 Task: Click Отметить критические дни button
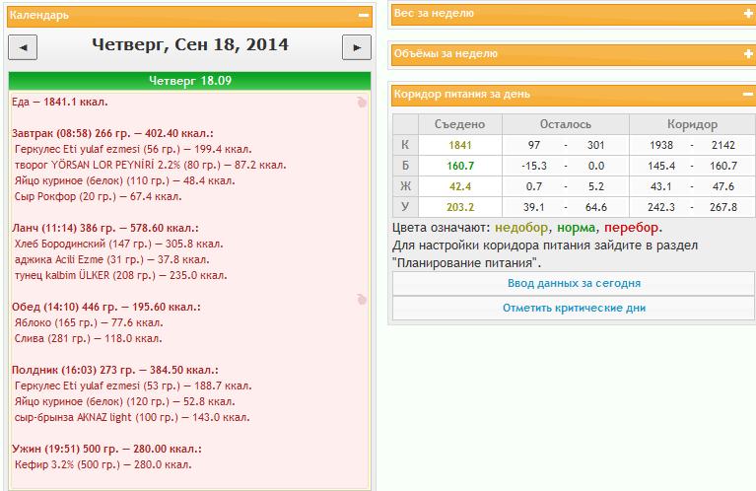574,308
